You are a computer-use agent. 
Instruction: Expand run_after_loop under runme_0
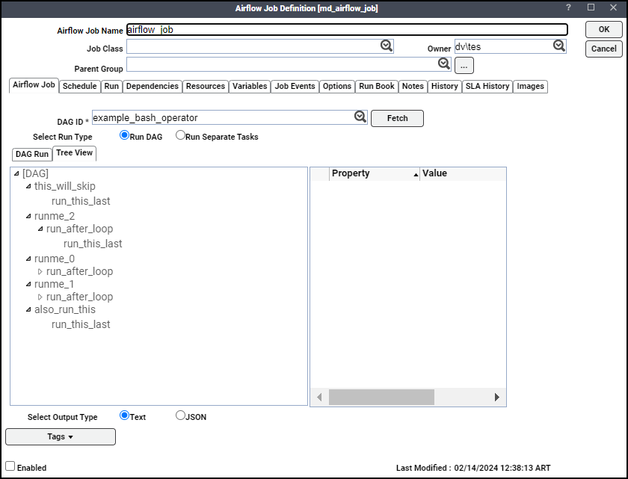coord(40,272)
